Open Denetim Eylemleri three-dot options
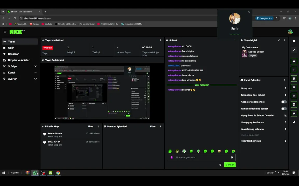Viewport: 299px width, 186px height. tap(160, 127)
